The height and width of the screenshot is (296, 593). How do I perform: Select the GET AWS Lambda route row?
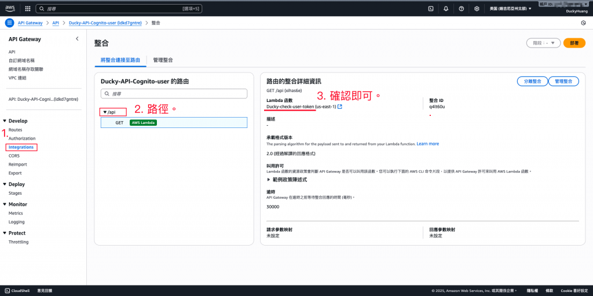174,123
